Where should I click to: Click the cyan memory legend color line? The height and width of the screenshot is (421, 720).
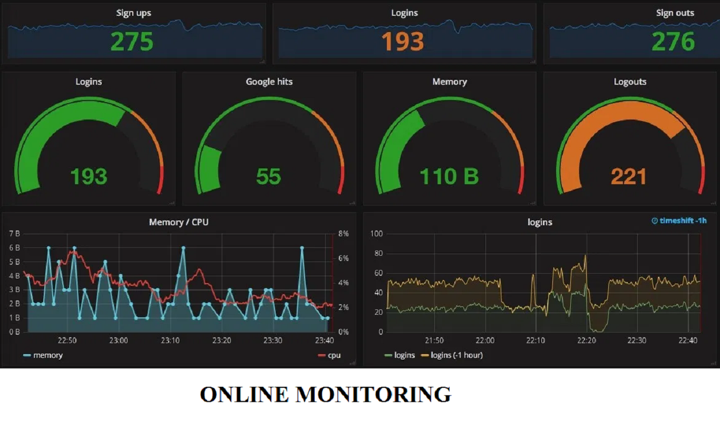tap(27, 356)
